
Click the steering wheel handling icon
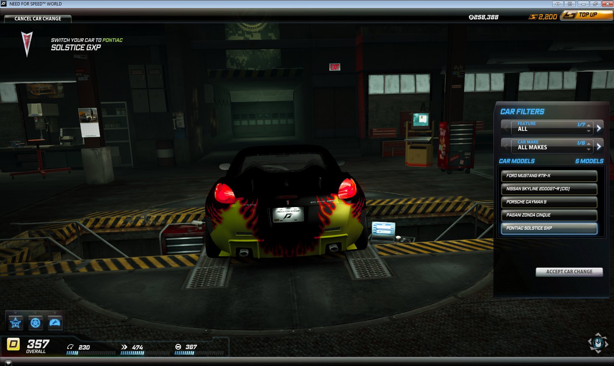pyautogui.click(x=178, y=347)
